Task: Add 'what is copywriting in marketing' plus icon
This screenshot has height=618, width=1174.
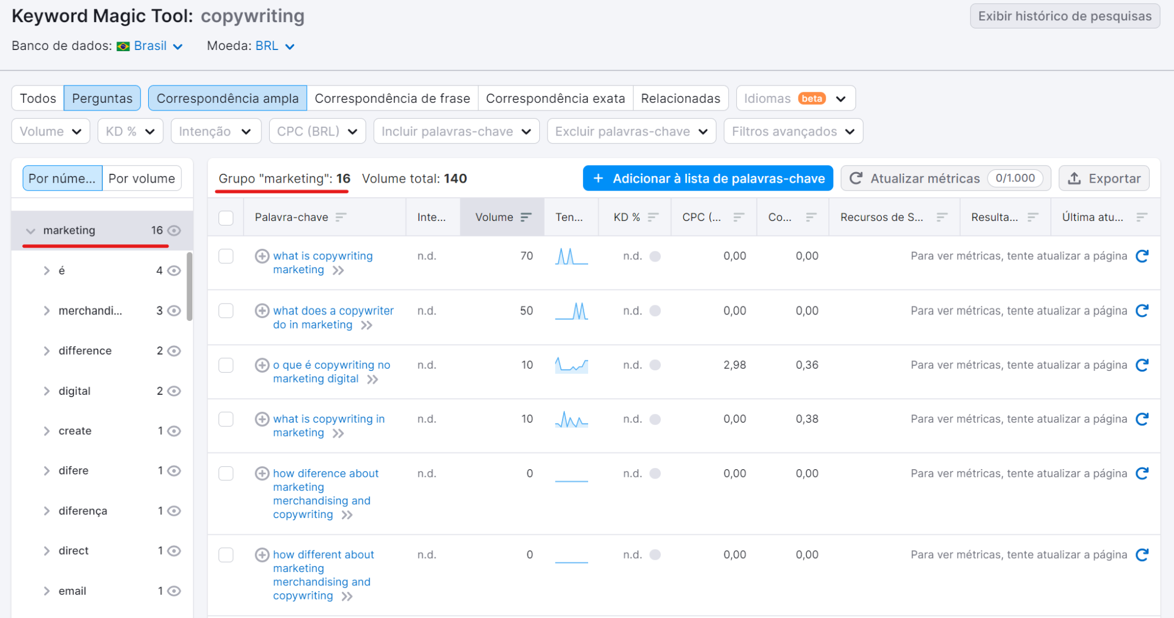Action: [262, 419]
